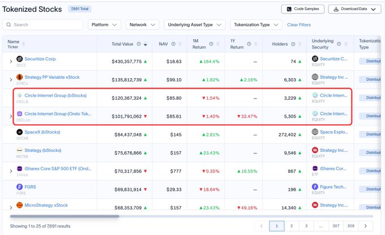Open the Tokenization Type filter dropdown
Screen dimensions: 385x235
pyautogui.click(x=256, y=24)
